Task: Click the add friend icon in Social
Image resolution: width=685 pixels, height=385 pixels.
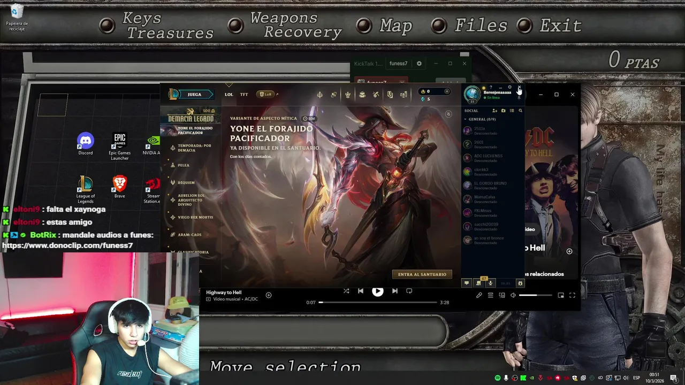Action: point(494,111)
